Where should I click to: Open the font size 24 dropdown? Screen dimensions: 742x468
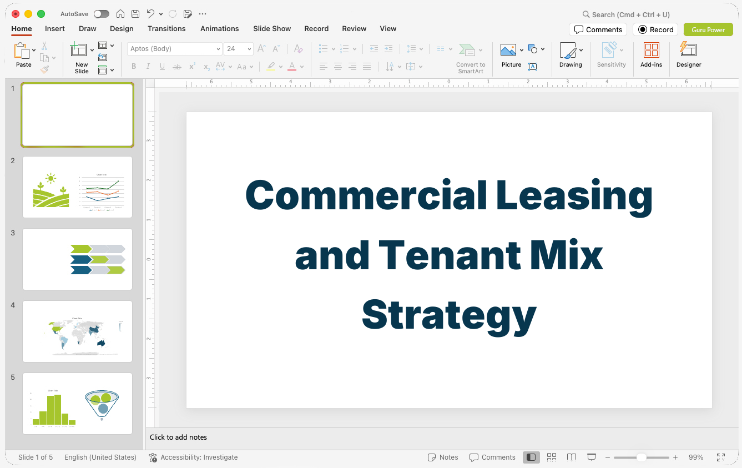(x=249, y=49)
